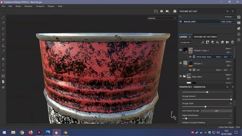
Task: Open the Material viewport mode dropdown
Action: coord(161,18)
